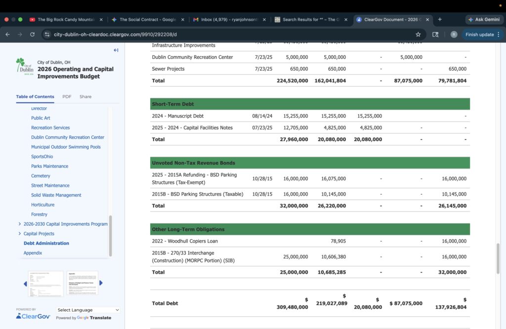Viewport: 506px width, 329px height.
Task: Switch to the Share tab
Action: tap(85, 97)
